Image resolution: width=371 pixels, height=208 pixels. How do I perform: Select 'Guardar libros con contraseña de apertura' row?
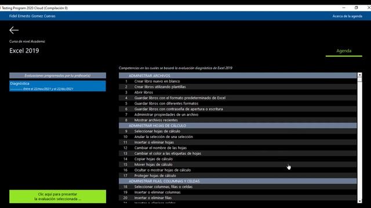click(x=238, y=109)
